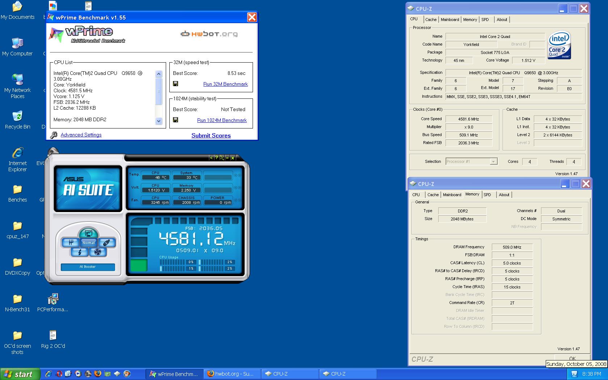This screenshot has height=380, width=608.
Task: Minimize the AI Suite window
Action: coord(227,158)
